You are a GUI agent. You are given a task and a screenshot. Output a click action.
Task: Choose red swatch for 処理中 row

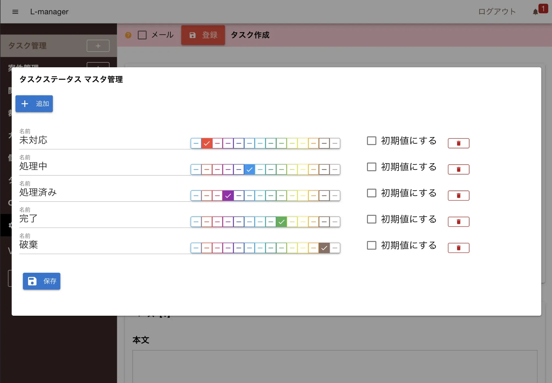click(x=206, y=169)
